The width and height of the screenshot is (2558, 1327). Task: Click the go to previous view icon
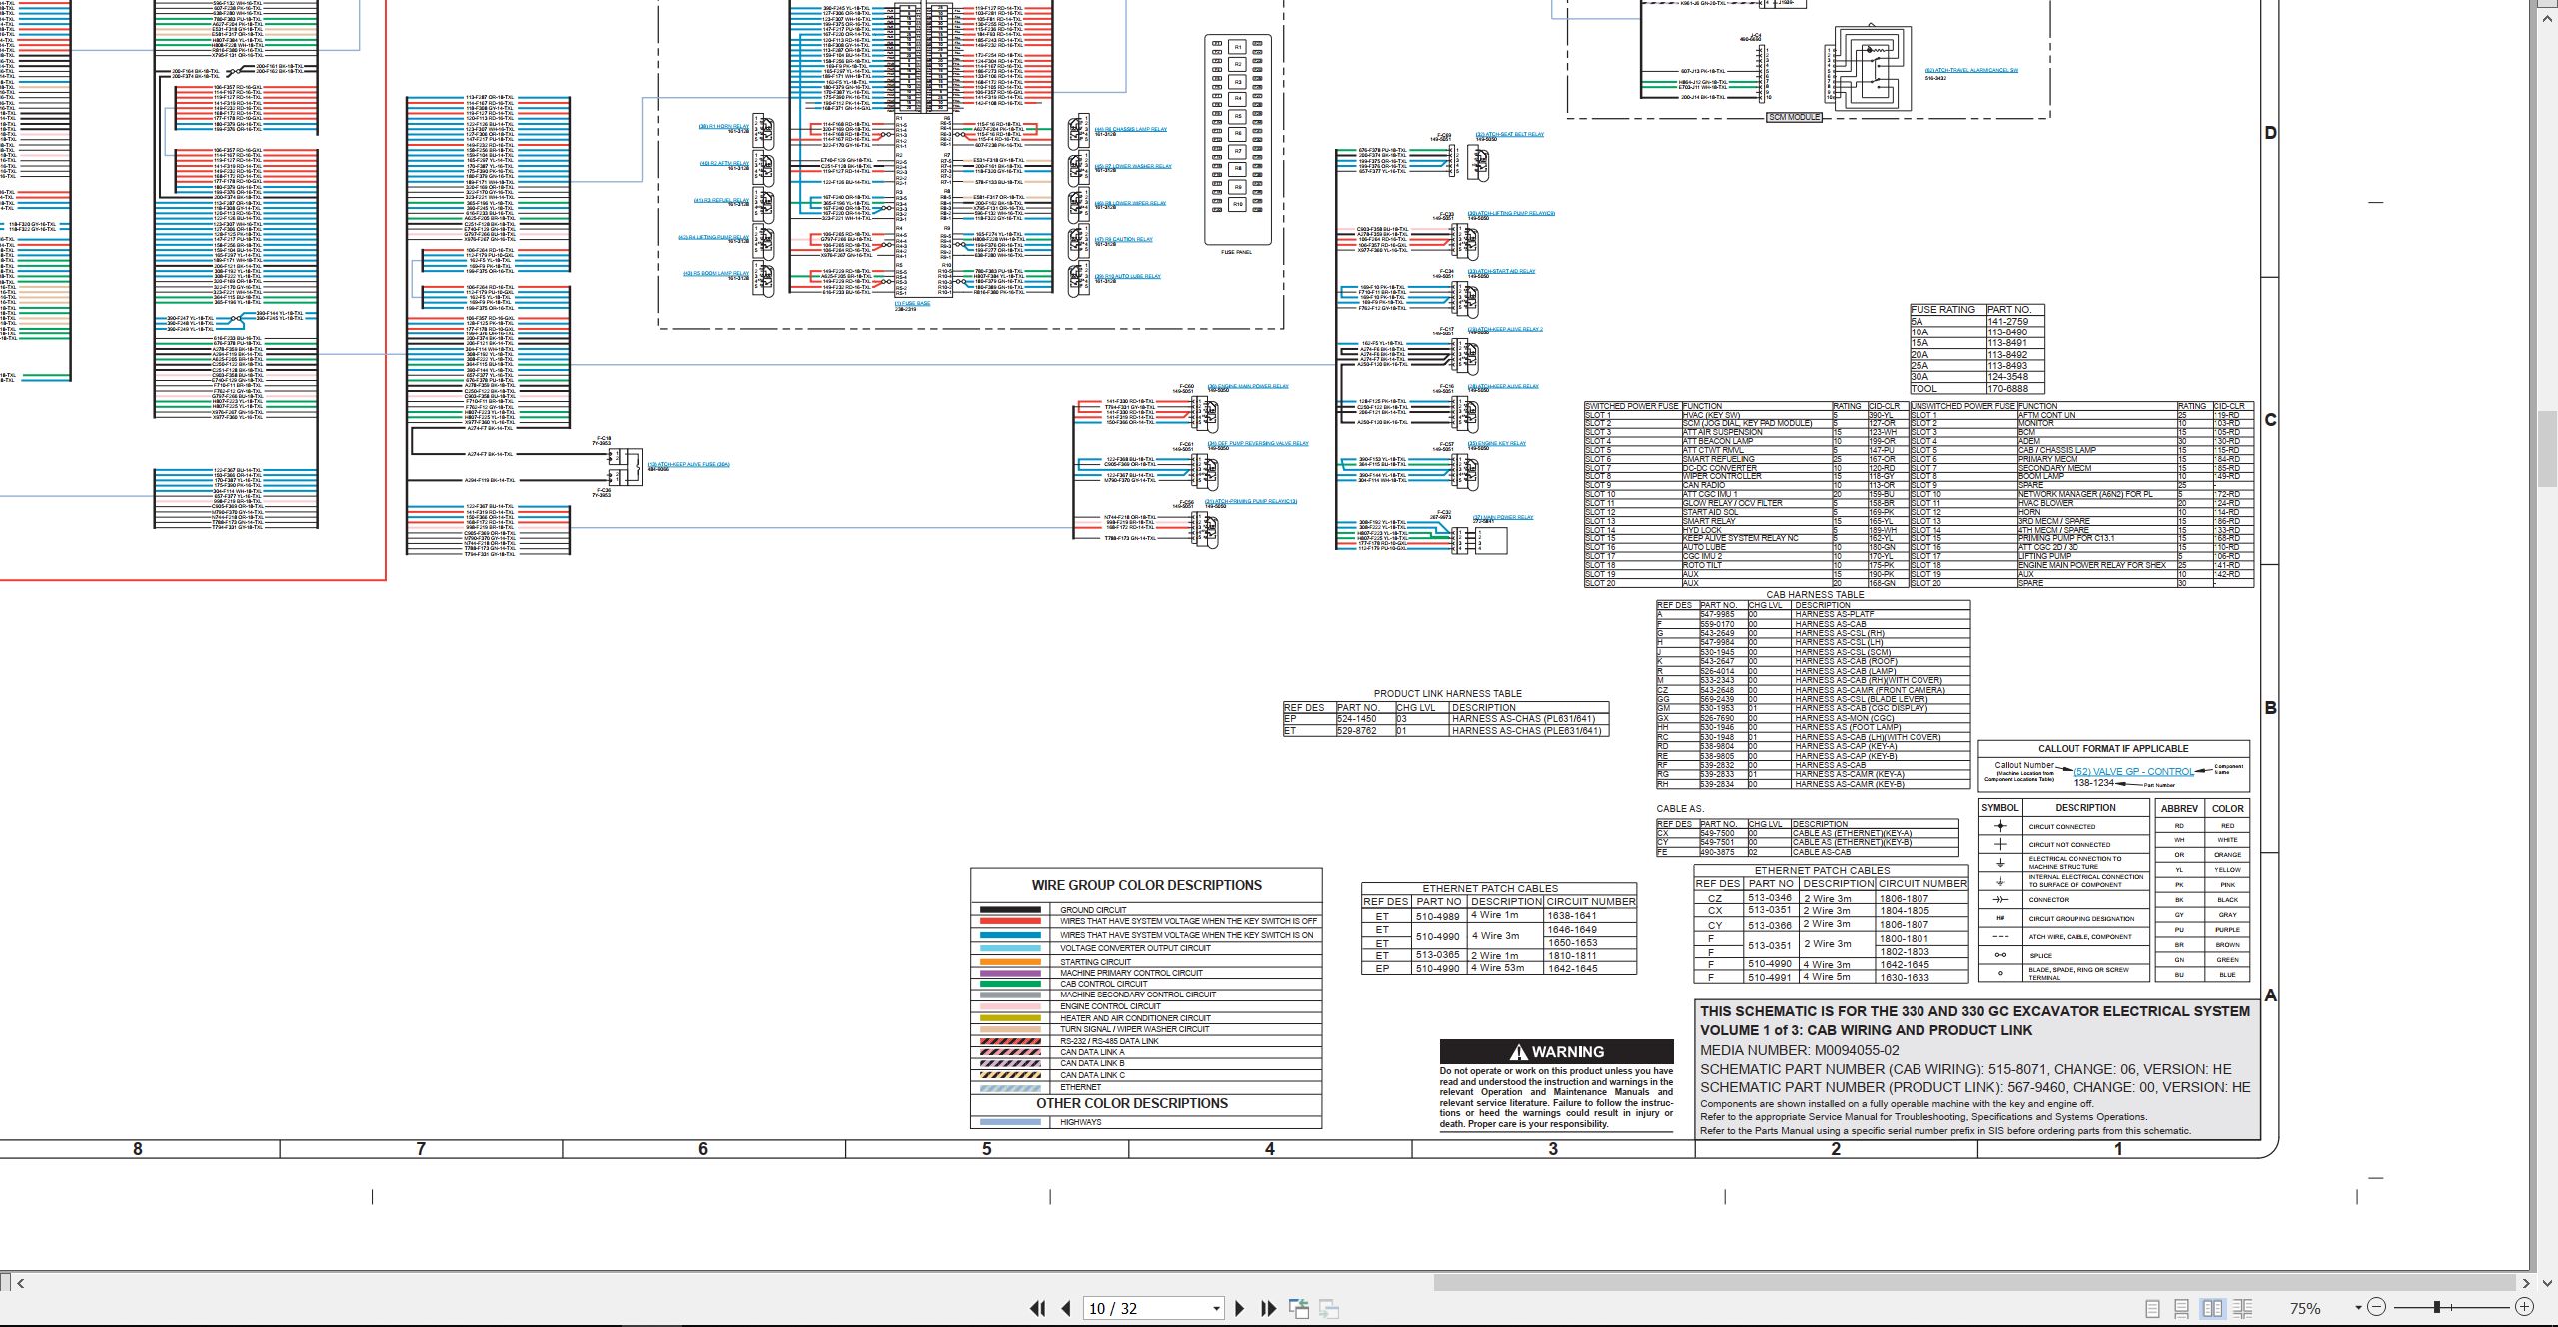1299,1308
